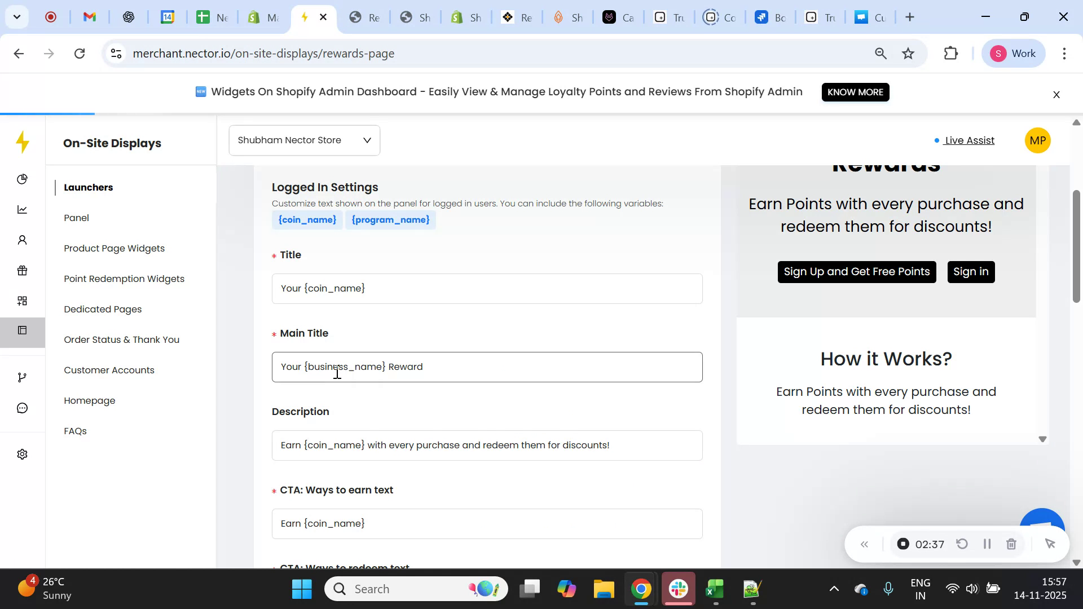Click inside the Title input field

coord(487,288)
